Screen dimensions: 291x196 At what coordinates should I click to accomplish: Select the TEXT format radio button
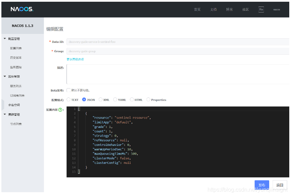click(x=69, y=100)
